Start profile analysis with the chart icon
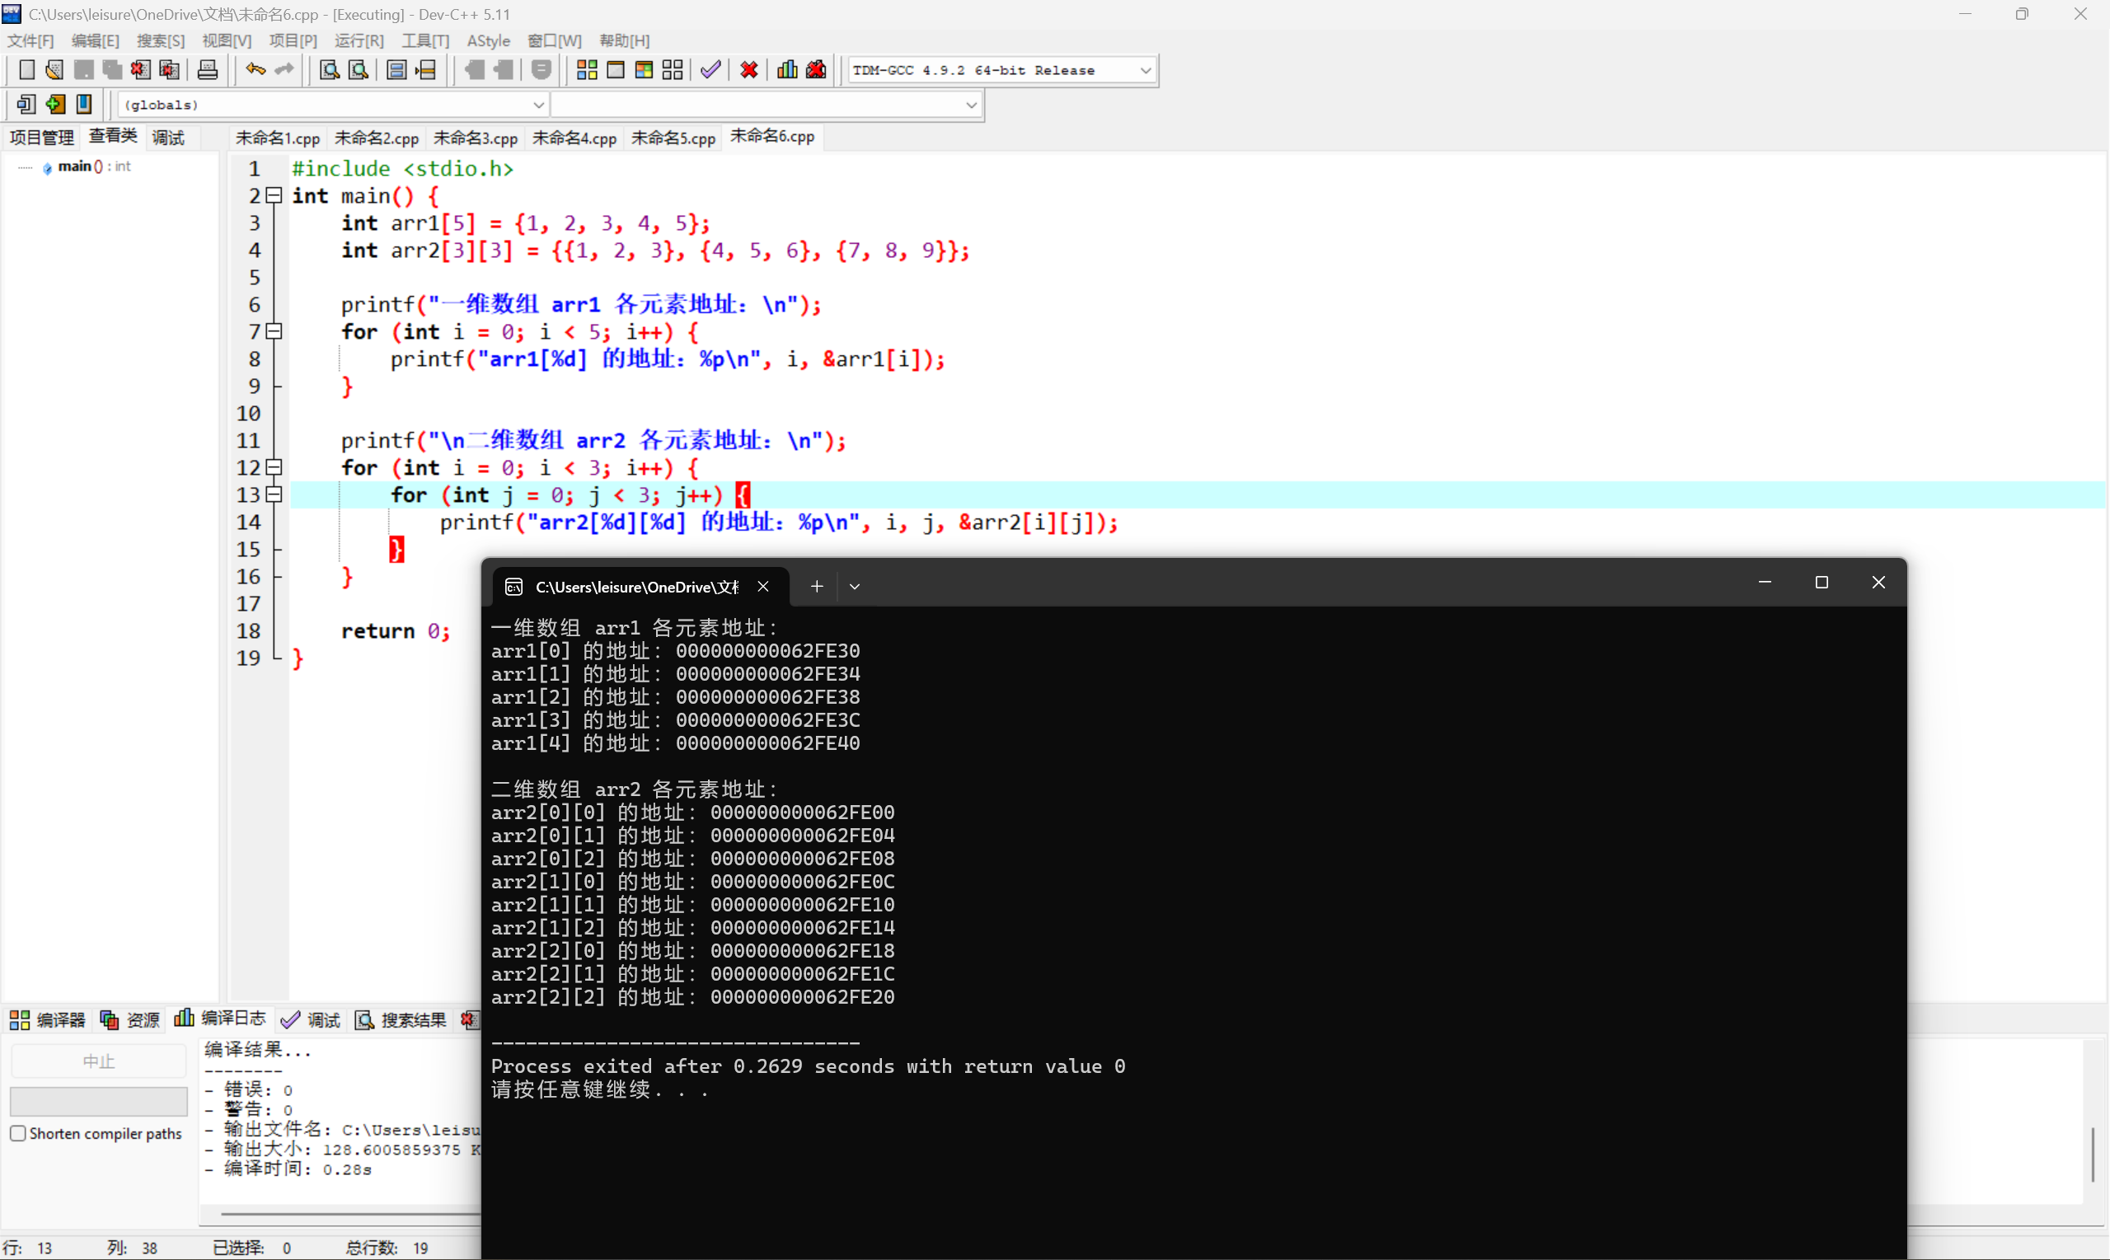Screen dimensions: 2110x1260 786,69
